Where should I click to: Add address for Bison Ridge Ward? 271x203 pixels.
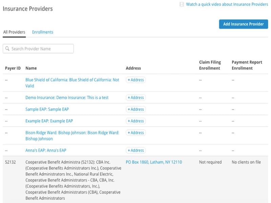[x=135, y=133]
